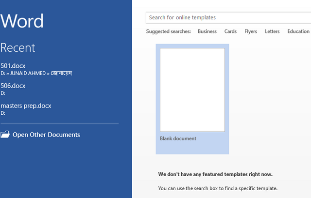The image size is (311, 198).
Task: Select Business suggested search
Action: coord(207,31)
